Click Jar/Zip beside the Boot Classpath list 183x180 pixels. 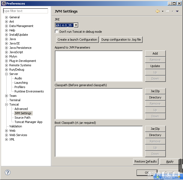[155, 129]
